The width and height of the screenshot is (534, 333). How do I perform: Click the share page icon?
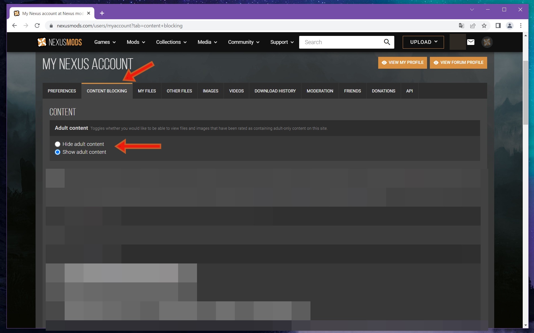tap(473, 26)
